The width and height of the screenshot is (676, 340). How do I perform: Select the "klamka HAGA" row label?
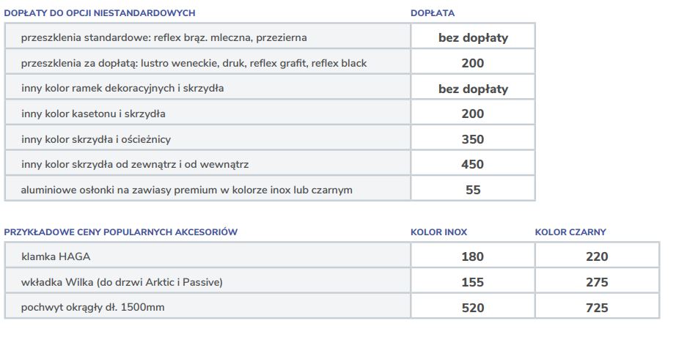click(x=56, y=256)
